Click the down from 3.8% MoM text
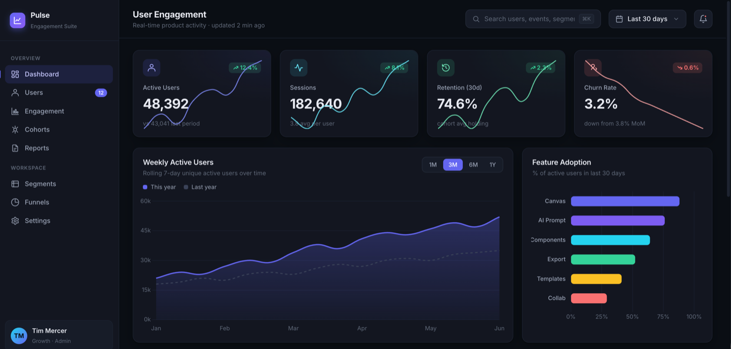This screenshot has width=731, height=349. click(x=615, y=124)
